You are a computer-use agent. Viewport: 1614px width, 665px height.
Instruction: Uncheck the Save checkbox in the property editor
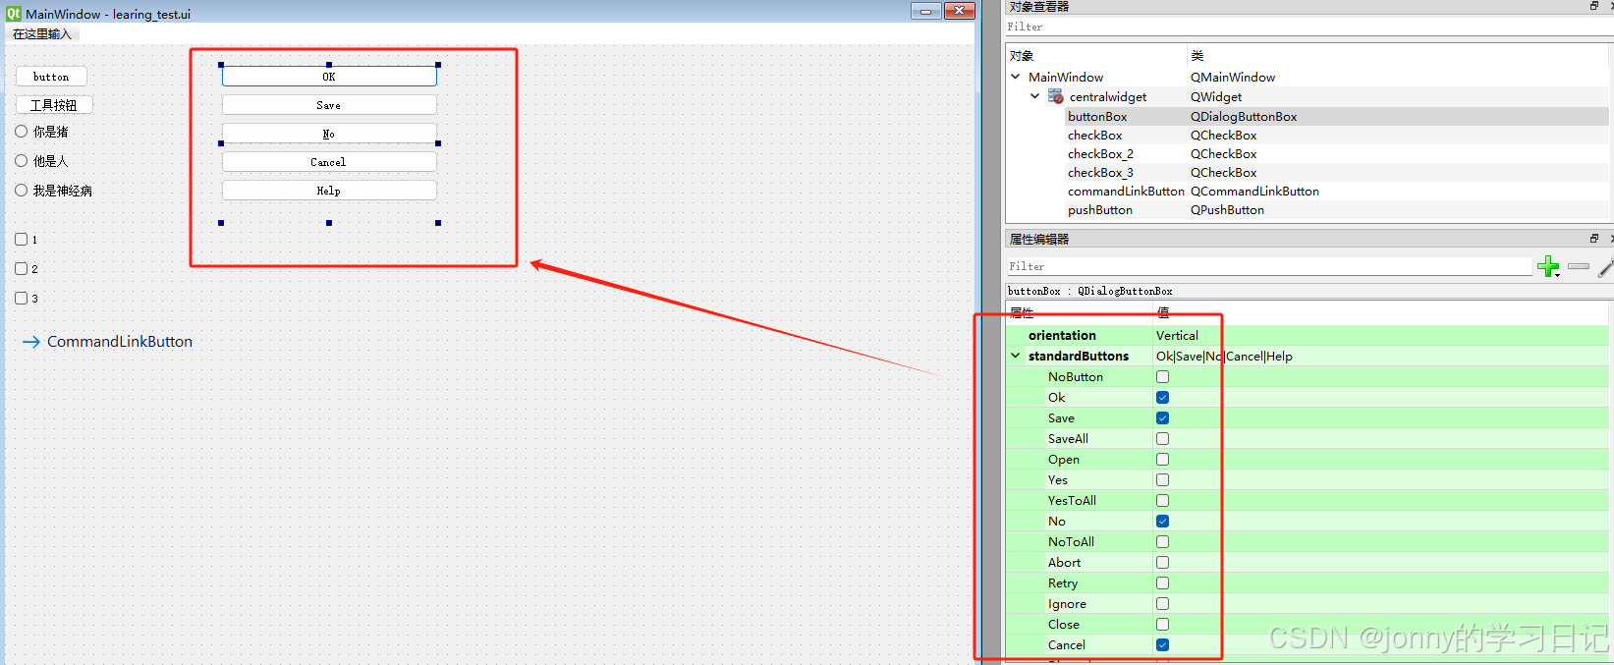[1162, 417]
